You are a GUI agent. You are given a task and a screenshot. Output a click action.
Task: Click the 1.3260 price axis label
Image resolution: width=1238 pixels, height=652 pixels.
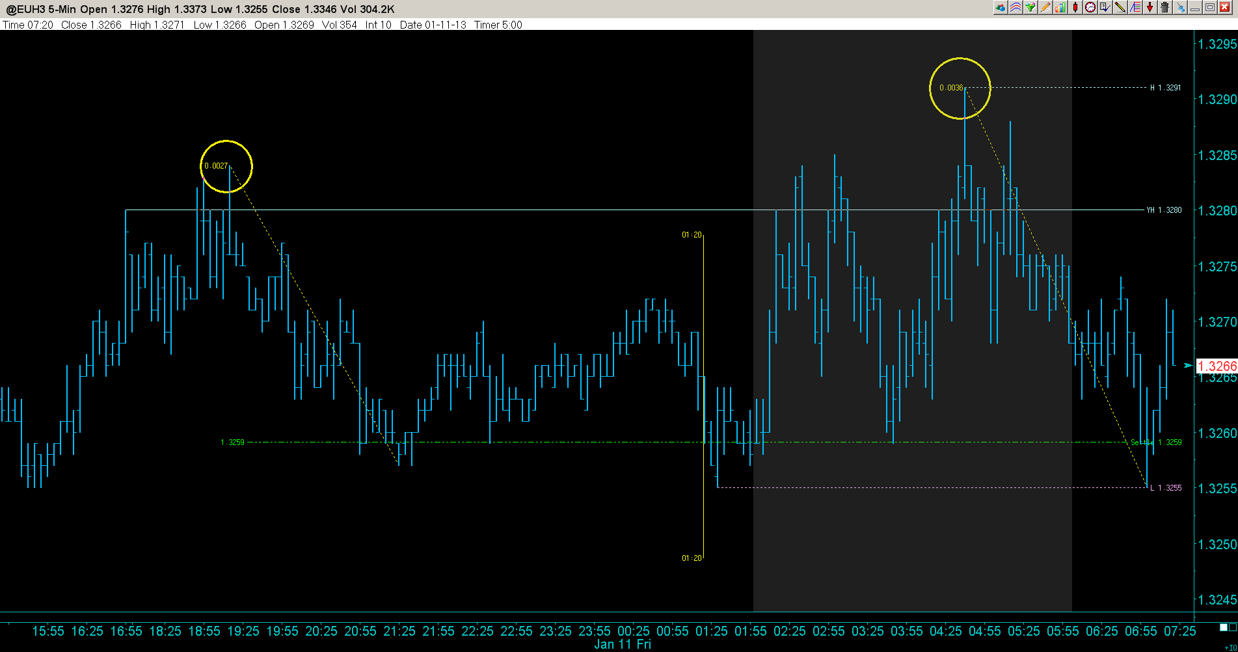pos(1217,433)
